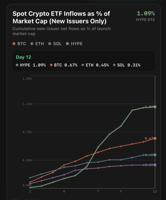This screenshot has width=166, height=200.
Task: Click the 1.09% HYPE D12 summary value
Action: (x=146, y=14)
